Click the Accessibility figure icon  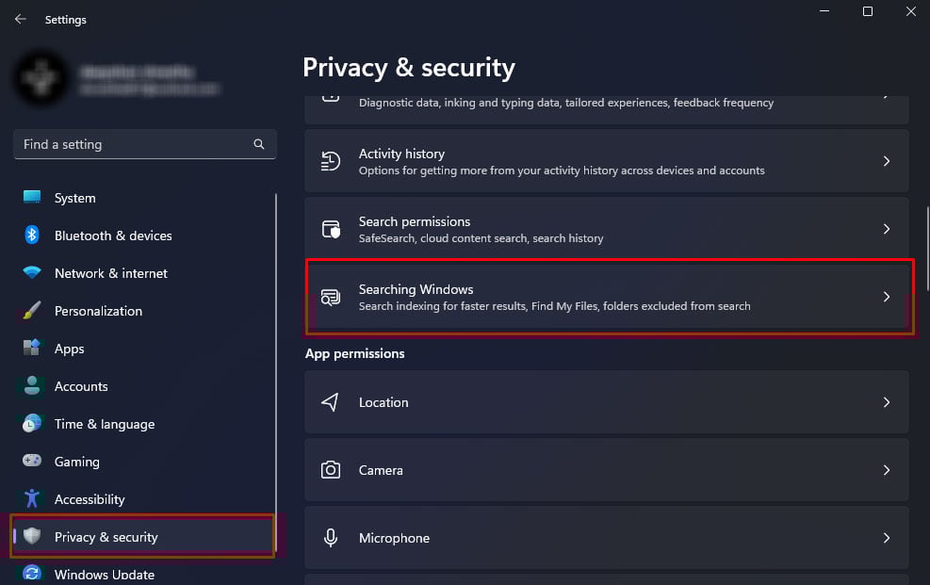click(x=32, y=499)
